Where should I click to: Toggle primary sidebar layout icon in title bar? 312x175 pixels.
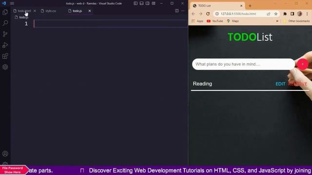136,3
